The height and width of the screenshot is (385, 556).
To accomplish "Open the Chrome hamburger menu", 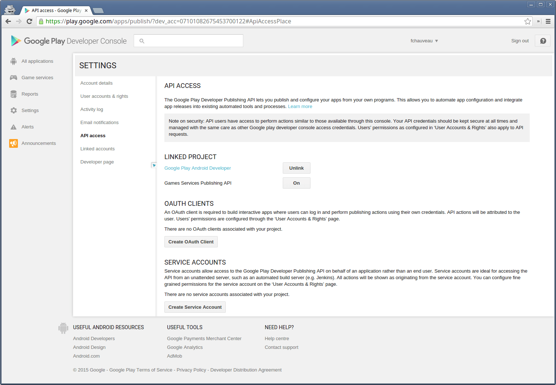I will point(548,22).
